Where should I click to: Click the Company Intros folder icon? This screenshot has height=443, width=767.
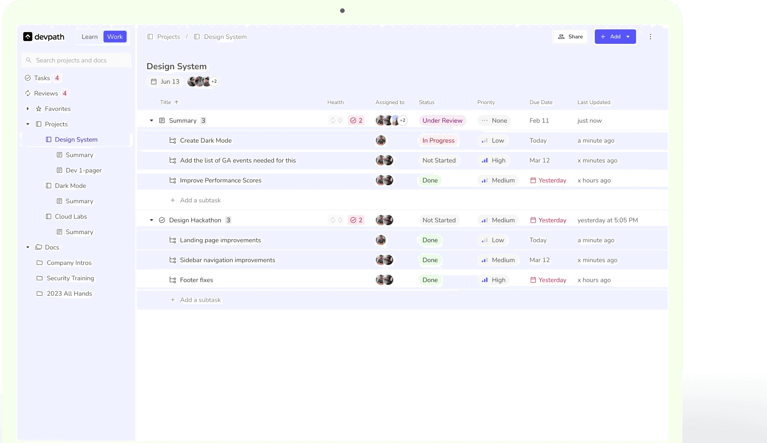(39, 263)
